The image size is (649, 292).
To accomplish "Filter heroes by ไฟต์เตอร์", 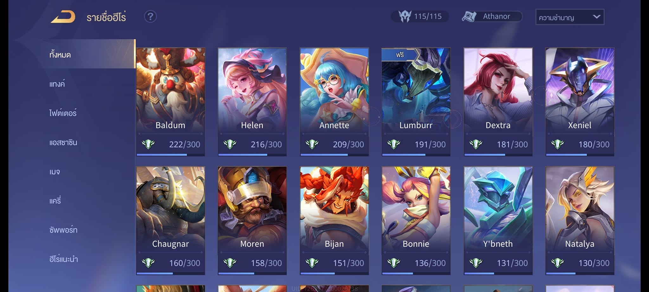I will 63,113.
